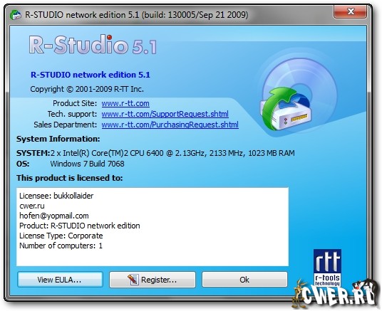Click the "System Information:" heading

tap(58, 139)
